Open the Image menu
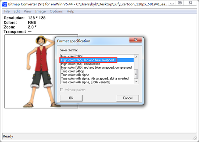Screen dimensions: 199x142 (40, 11)
